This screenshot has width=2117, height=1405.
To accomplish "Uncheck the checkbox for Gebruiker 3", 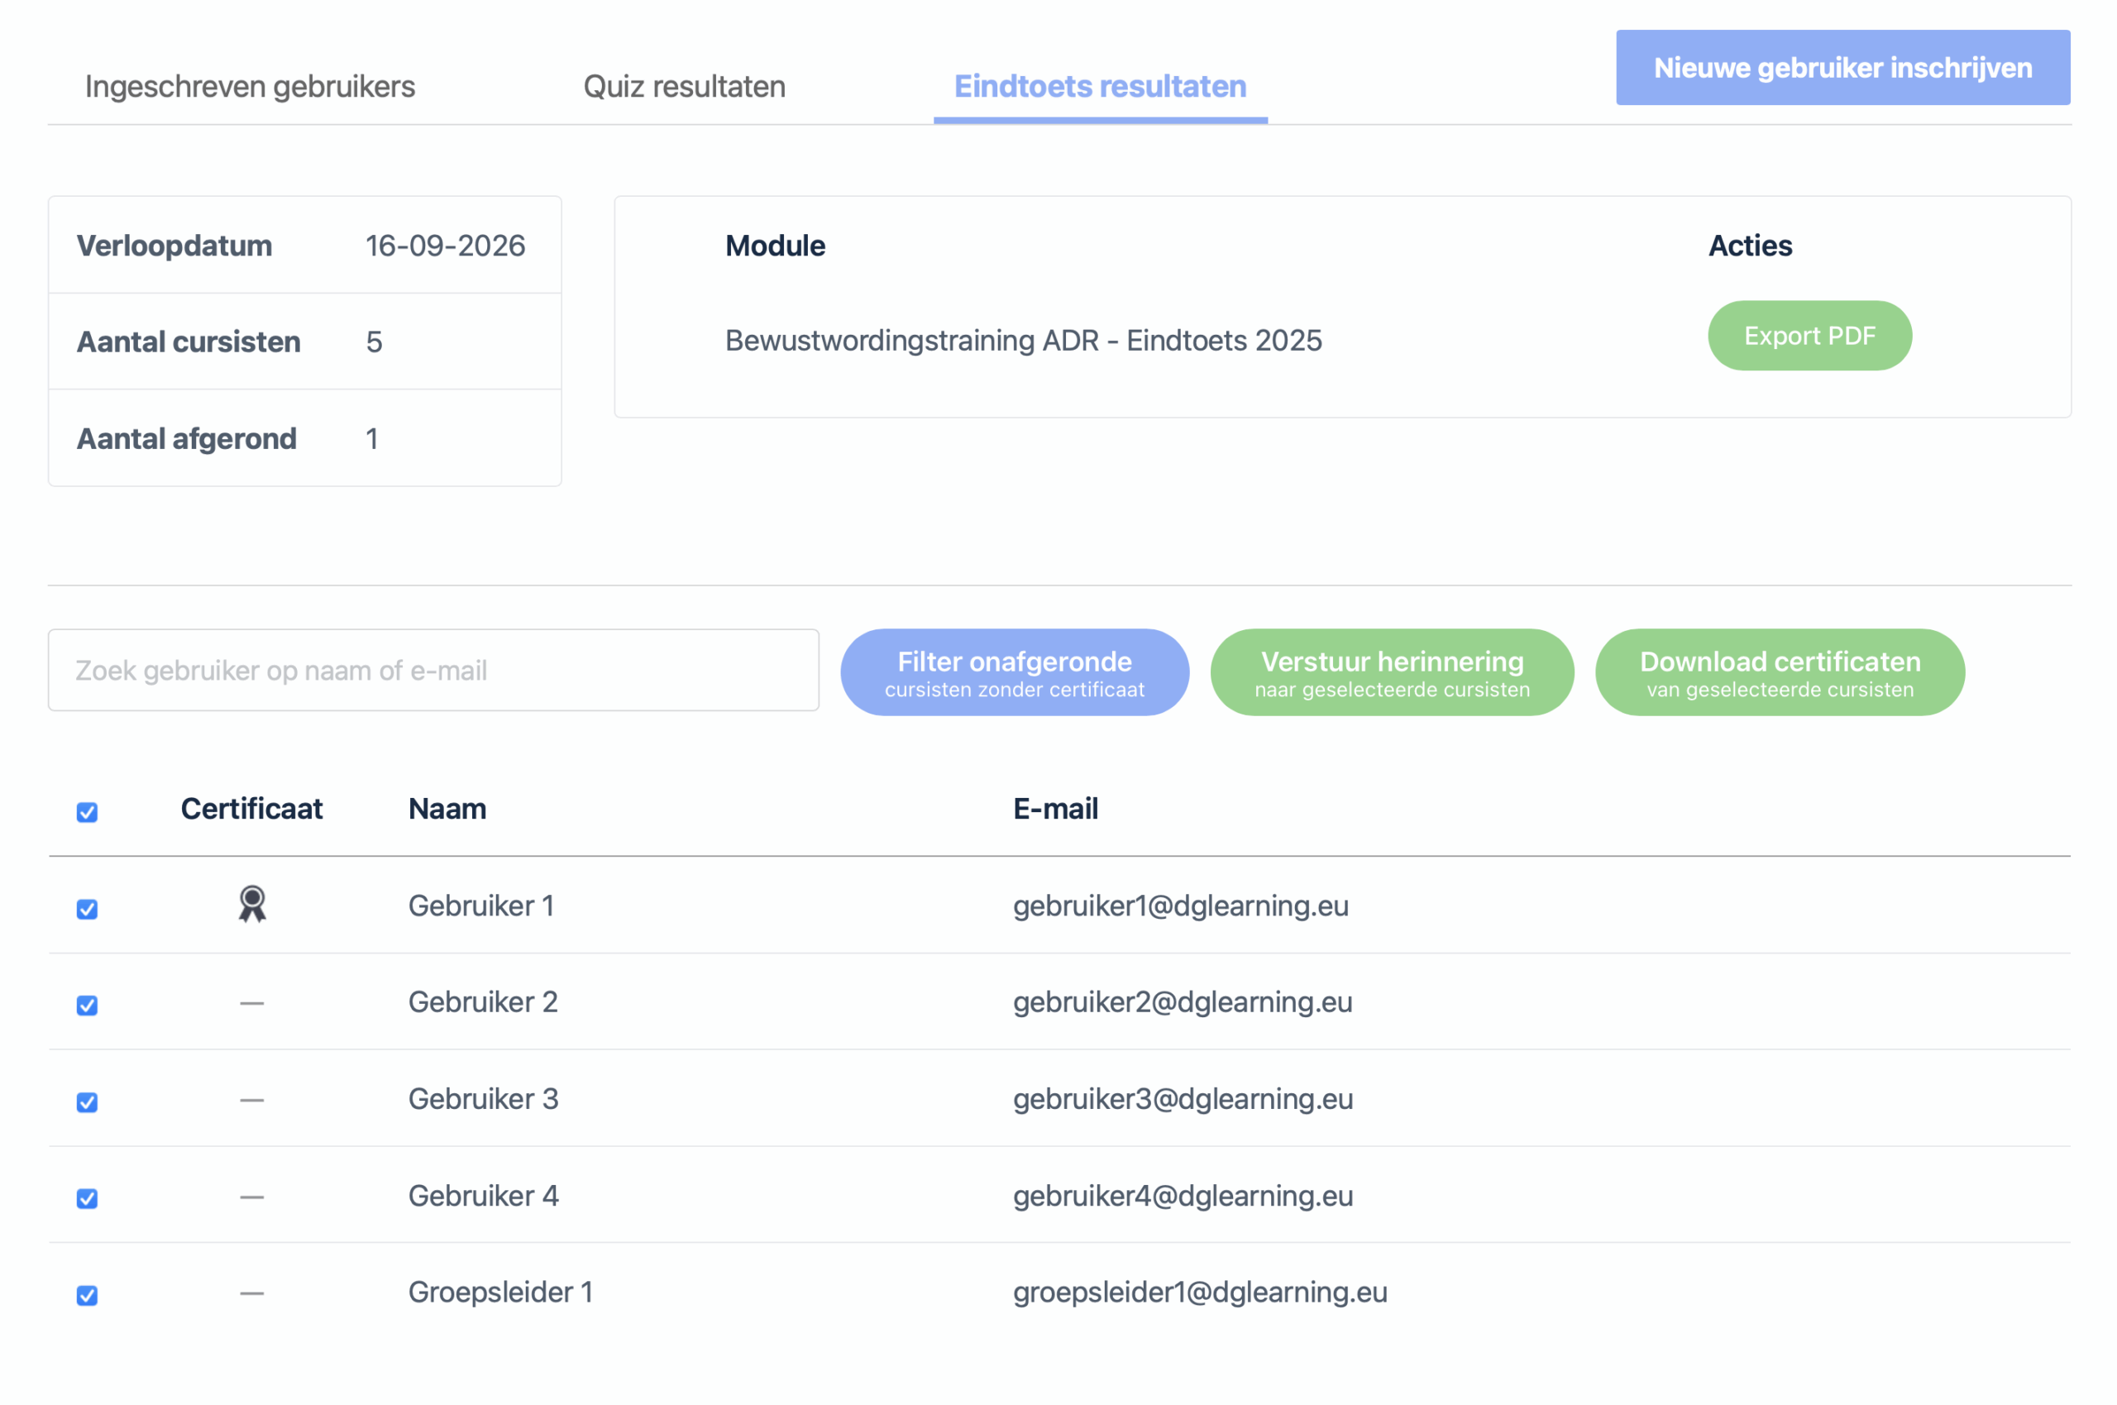I will (87, 1102).
